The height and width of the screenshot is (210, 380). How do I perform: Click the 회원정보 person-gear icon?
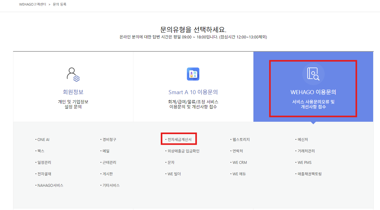pos(73,74)
